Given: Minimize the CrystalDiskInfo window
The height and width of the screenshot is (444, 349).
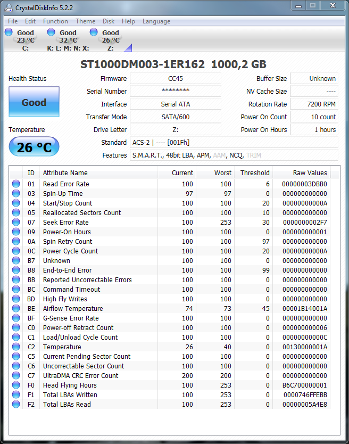Looking at the screenshot, I should point(298,6).
